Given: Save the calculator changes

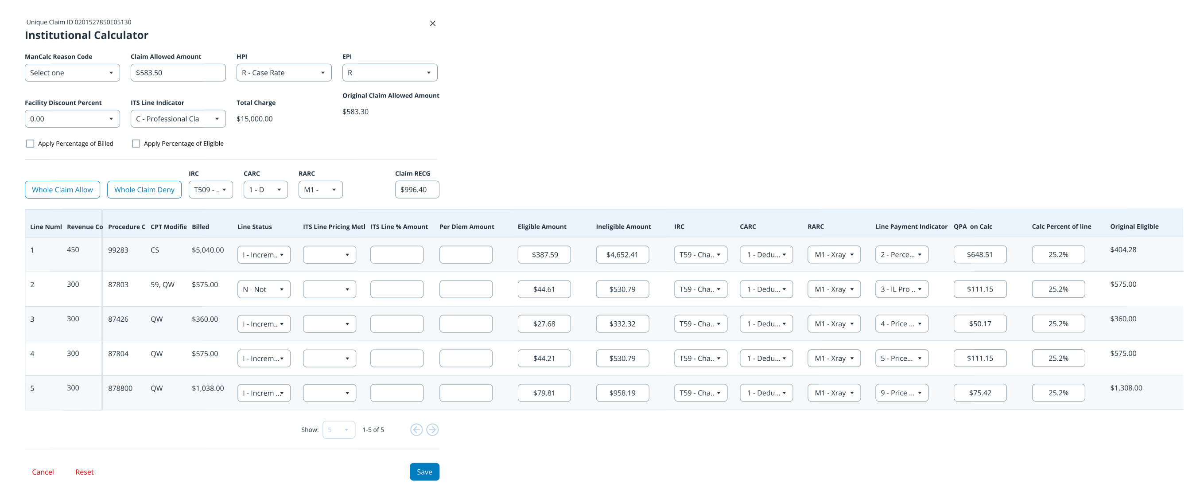Looking at the screenshot, I should coord(424,472).
